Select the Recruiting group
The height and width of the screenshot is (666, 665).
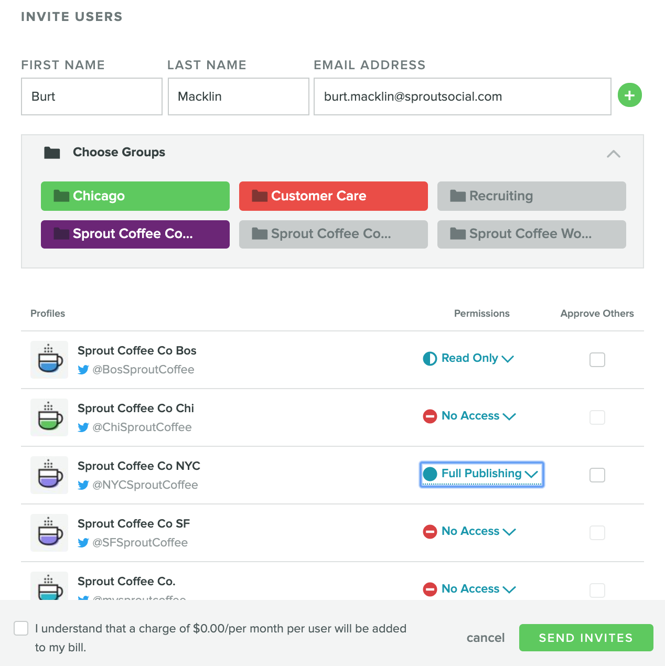click(x=532, y=196)
